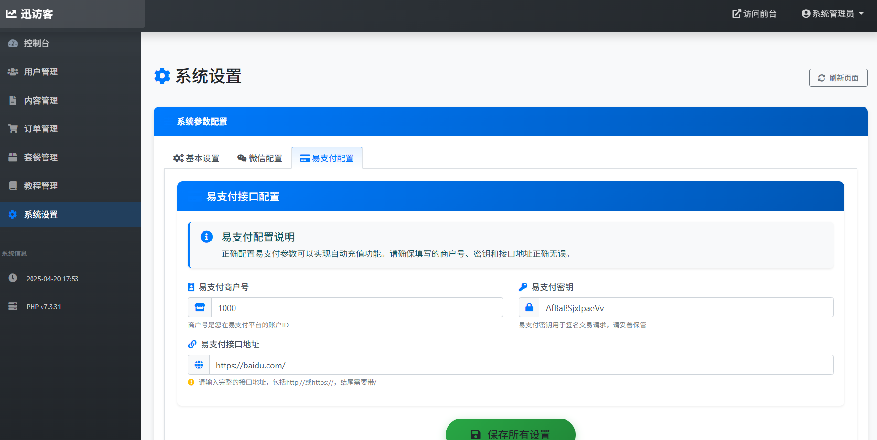This screenshot has height=440, width=877.
Task: Click the link icon beside 易支付接口地址 label
Action: coord(193,344)
